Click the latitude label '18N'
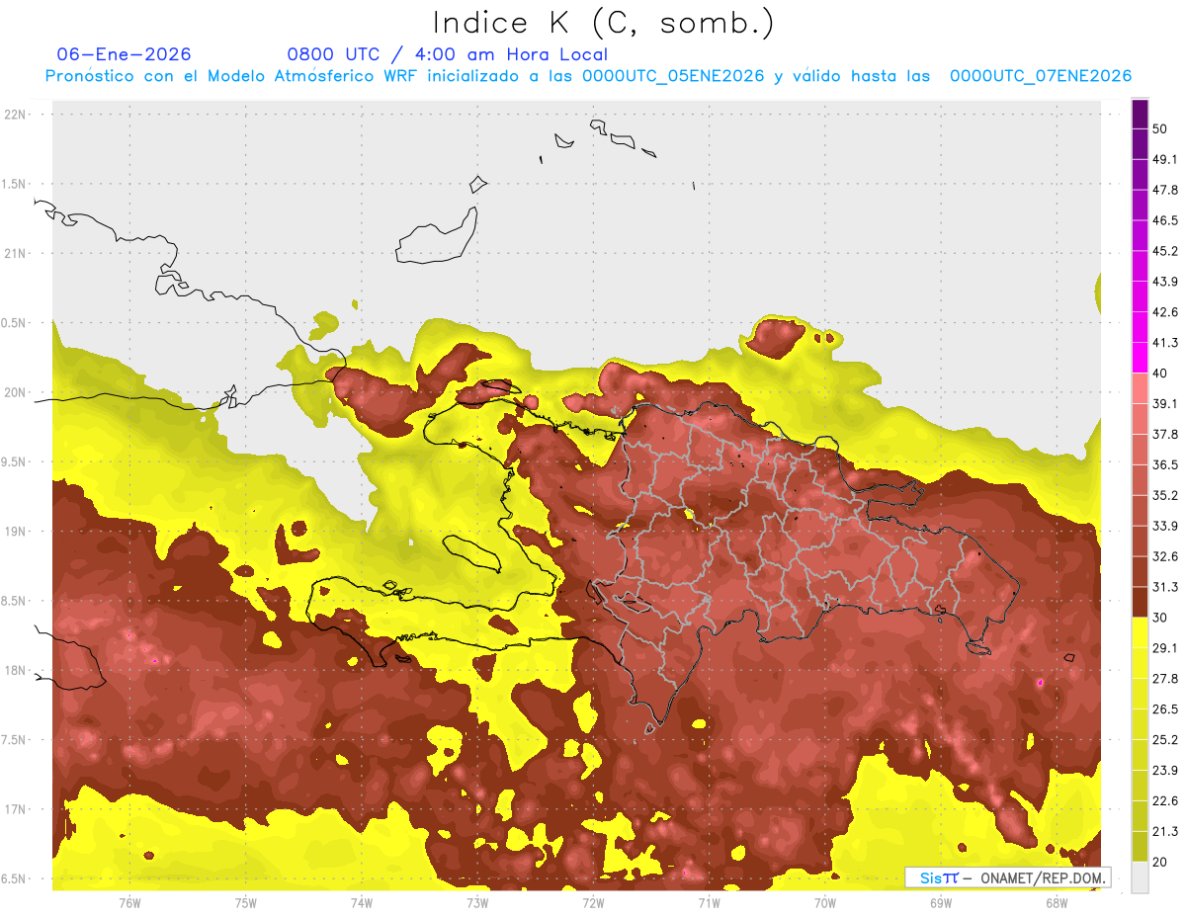 (15, 670)
